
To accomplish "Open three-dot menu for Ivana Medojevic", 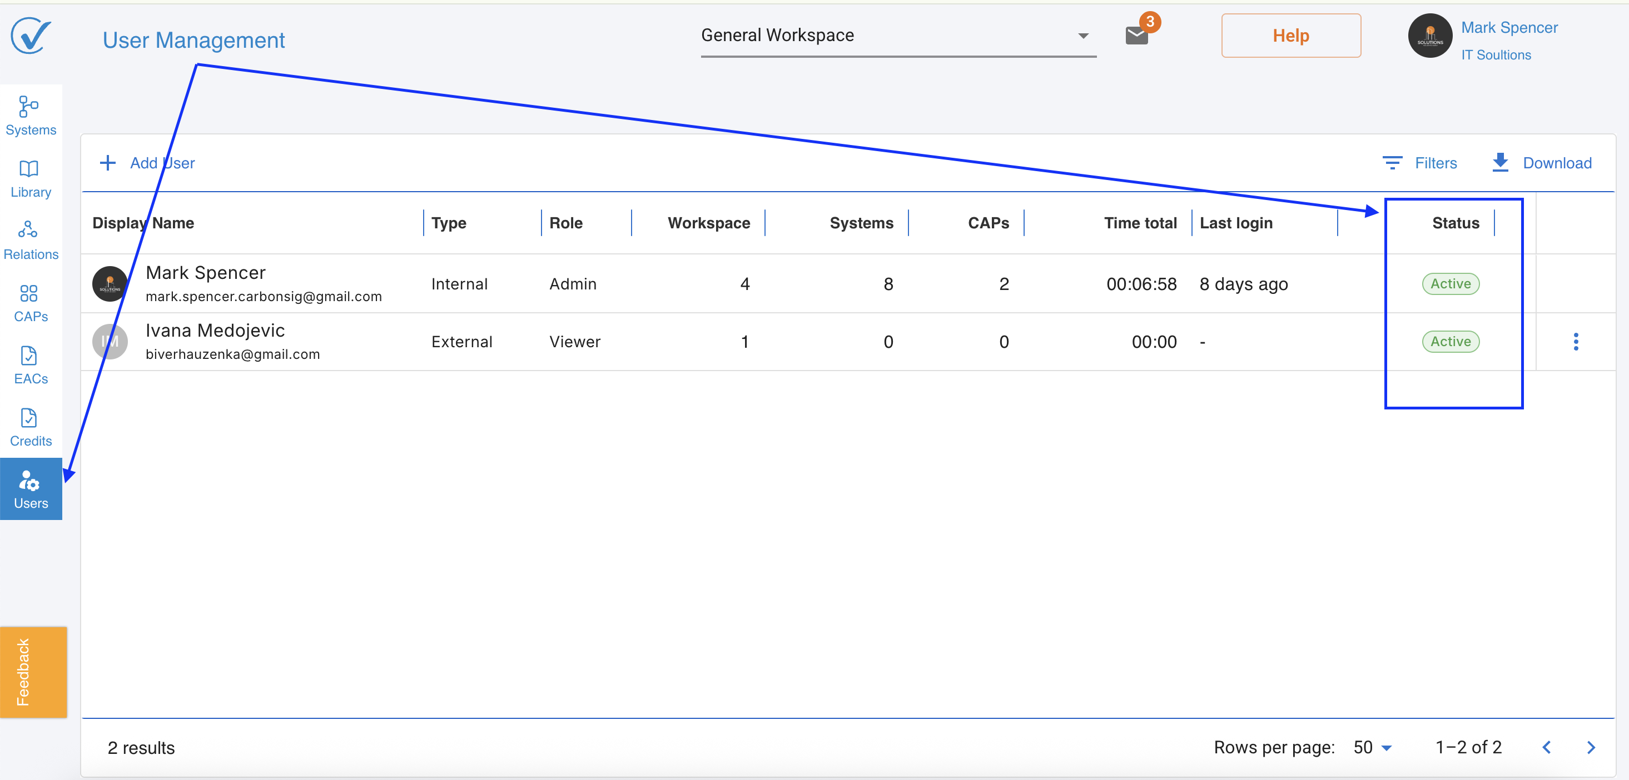I will pos(1575,341).
